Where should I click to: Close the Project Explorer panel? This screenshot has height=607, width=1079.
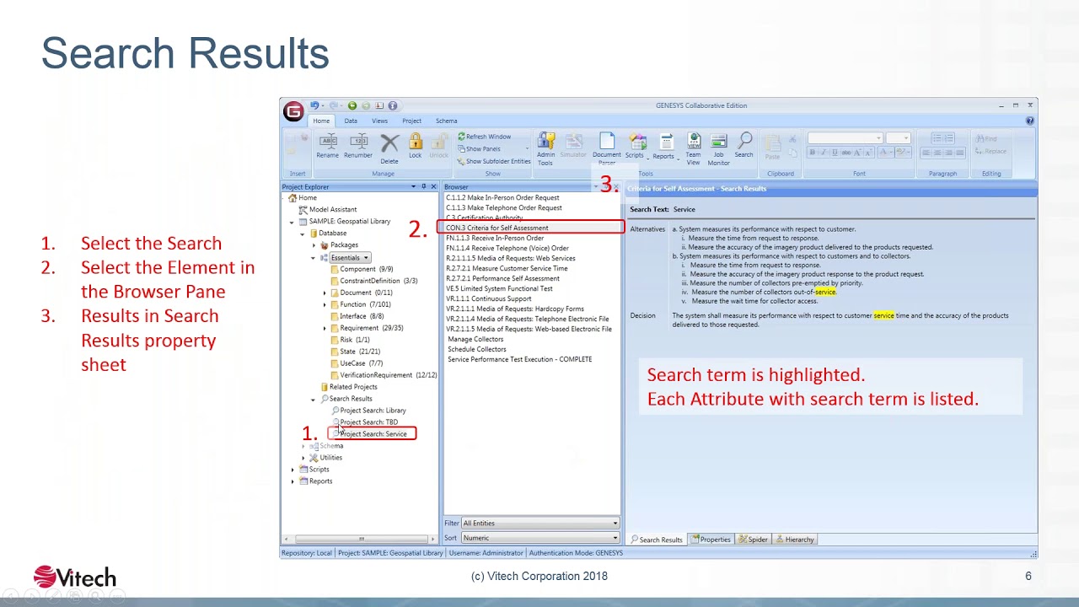433,186
